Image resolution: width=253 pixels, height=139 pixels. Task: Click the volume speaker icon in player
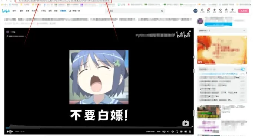pos(168,132)
